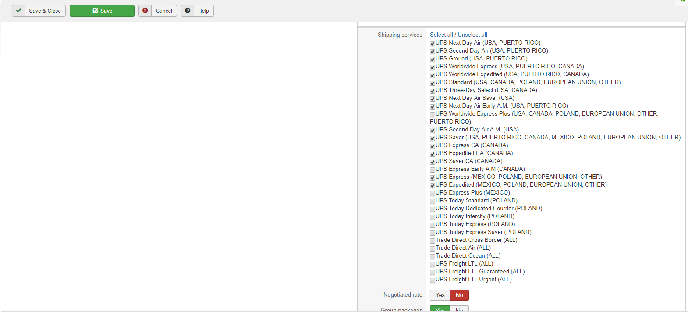Enable UPS Freight LTL (ALL) checkbox
This screenshot has width=688, height=312.
coord(433,264)
